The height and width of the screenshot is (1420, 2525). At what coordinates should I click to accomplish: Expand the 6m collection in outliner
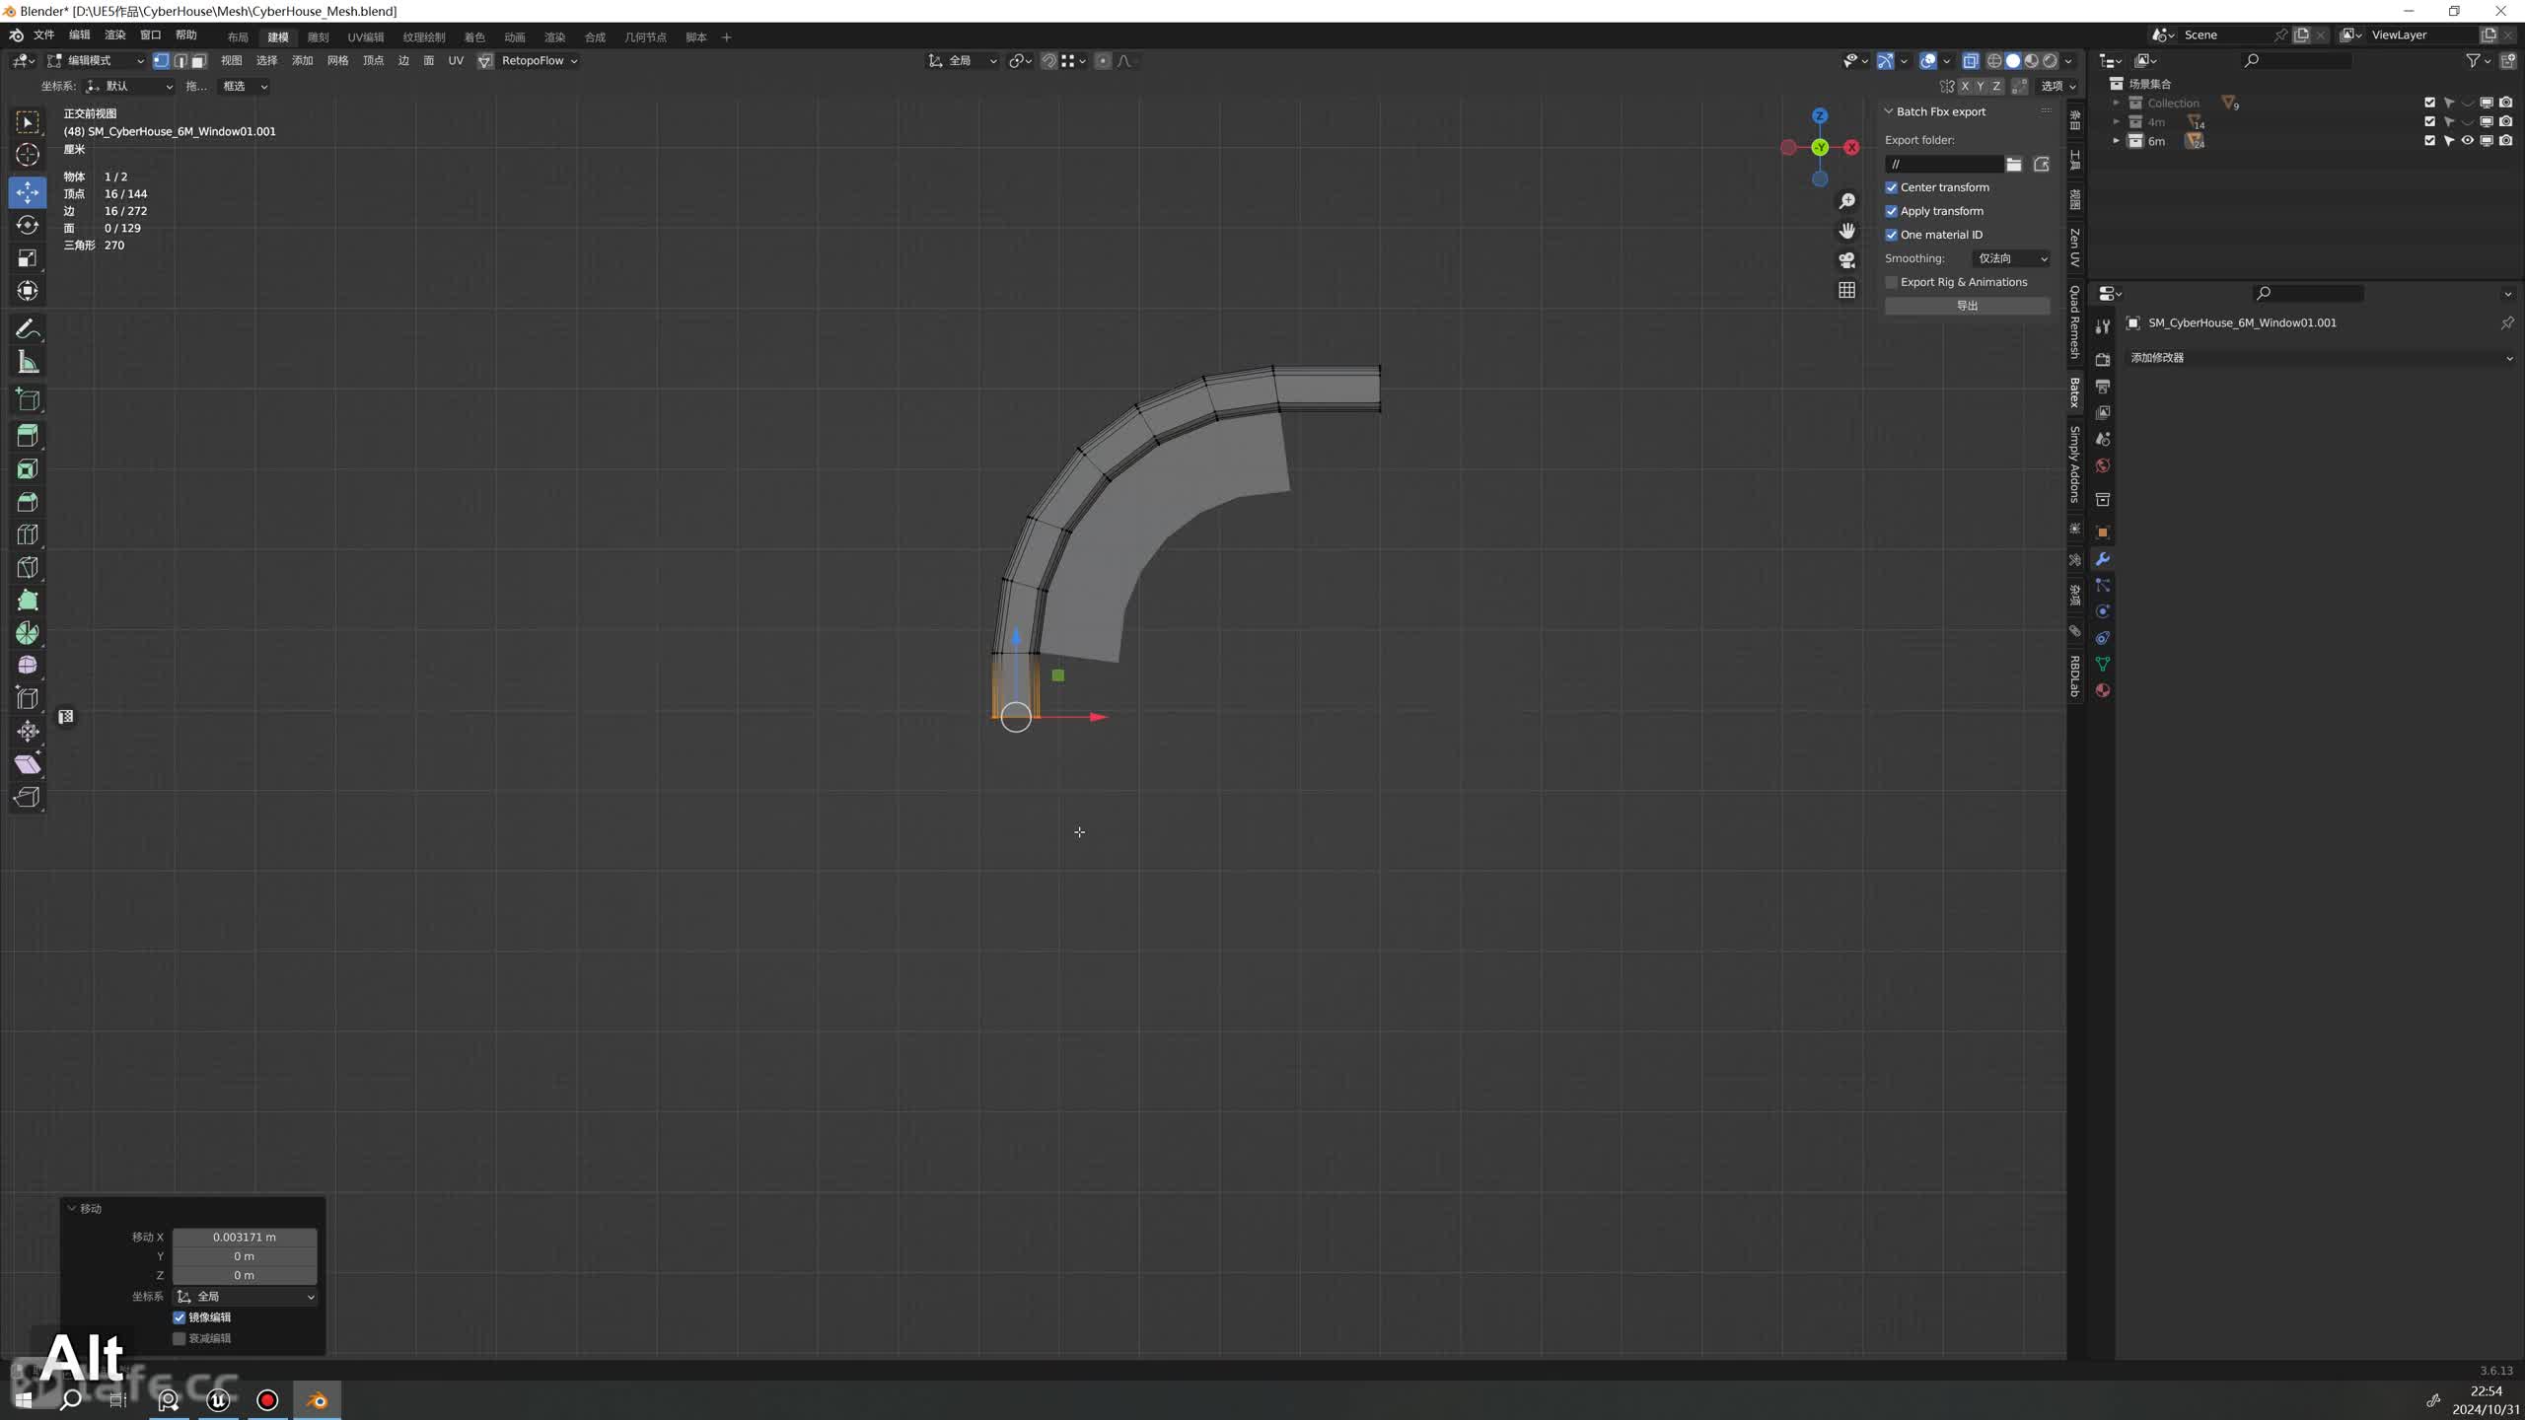(x=2116, y=141)
